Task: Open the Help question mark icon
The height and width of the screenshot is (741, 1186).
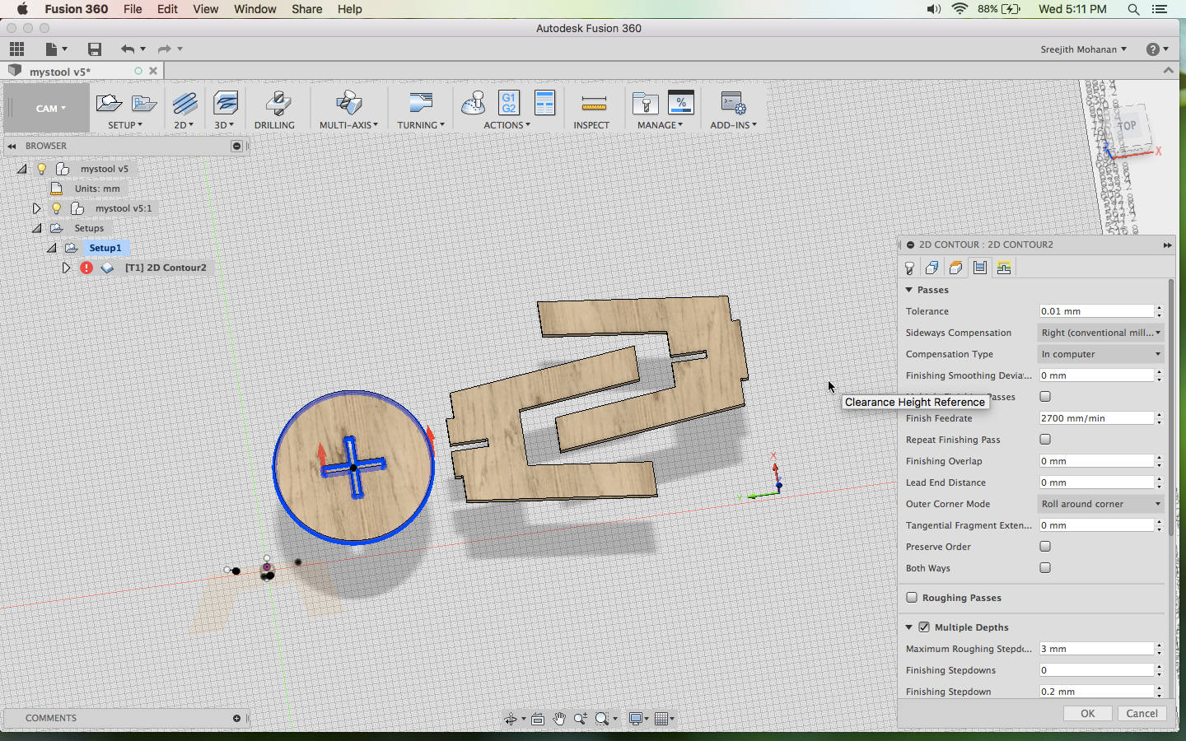Action: (1153, 49)
